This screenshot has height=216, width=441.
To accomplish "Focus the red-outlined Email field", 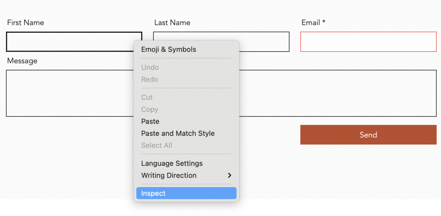I will [x=368, y=42].
